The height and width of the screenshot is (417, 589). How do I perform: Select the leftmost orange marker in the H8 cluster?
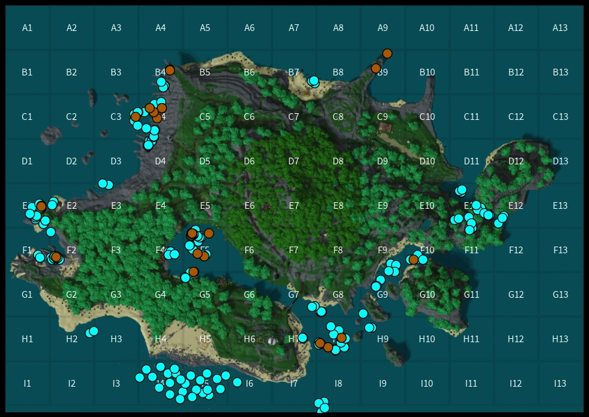pos(320,343)
